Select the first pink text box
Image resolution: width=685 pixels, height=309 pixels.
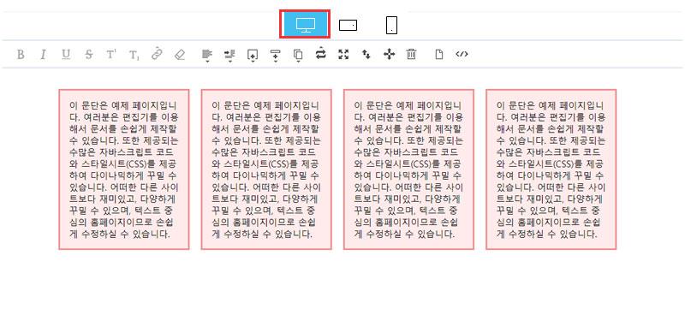(124, 169)
